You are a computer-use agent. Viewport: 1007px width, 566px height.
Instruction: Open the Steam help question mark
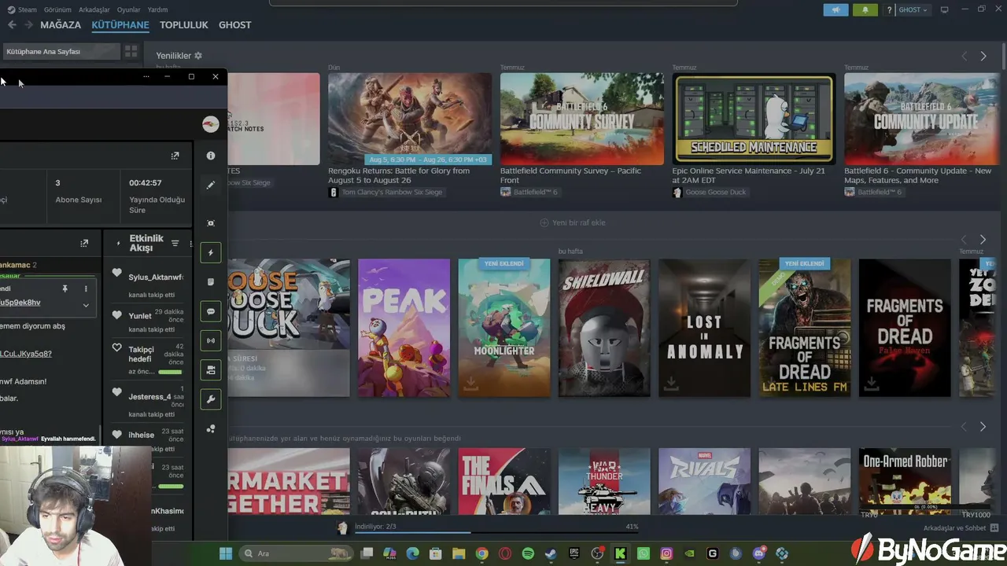(x=889, y=10)
